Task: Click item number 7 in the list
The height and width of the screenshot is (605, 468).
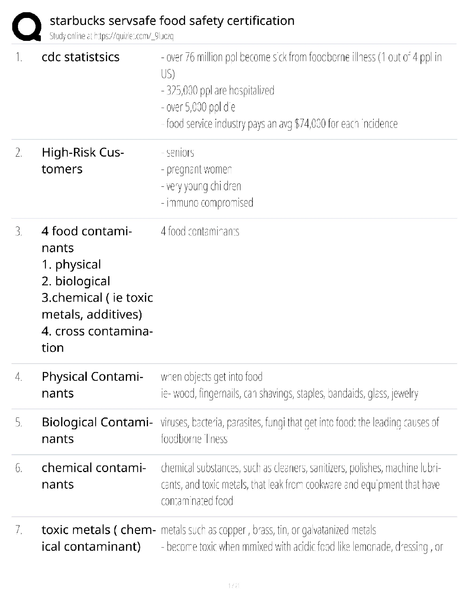Action: pyautogui.click(x=19, y=530)
